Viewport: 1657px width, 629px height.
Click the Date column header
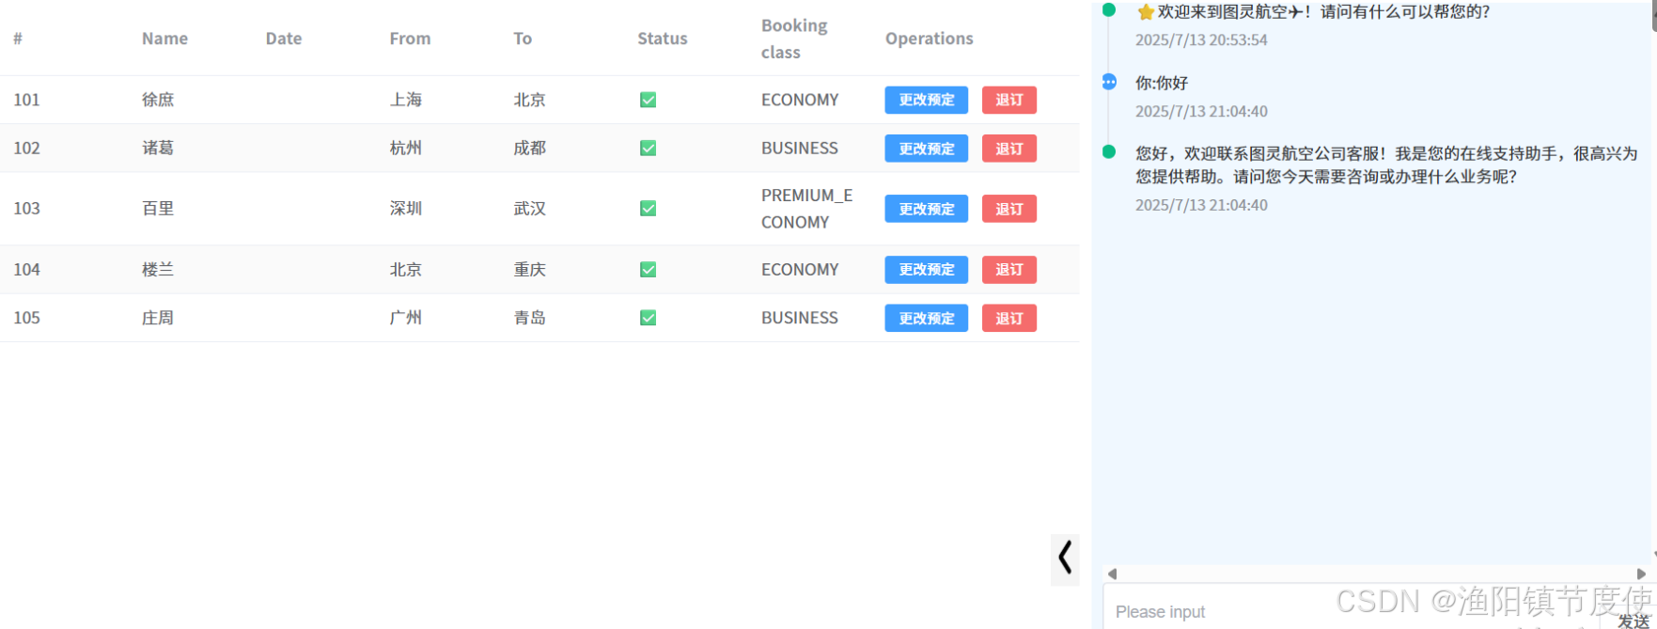coord(284,39)
